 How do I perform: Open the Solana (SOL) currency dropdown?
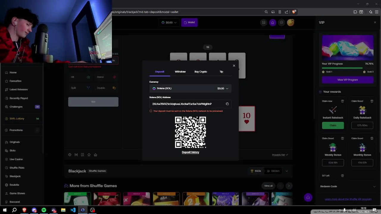[x=190, y=88]
